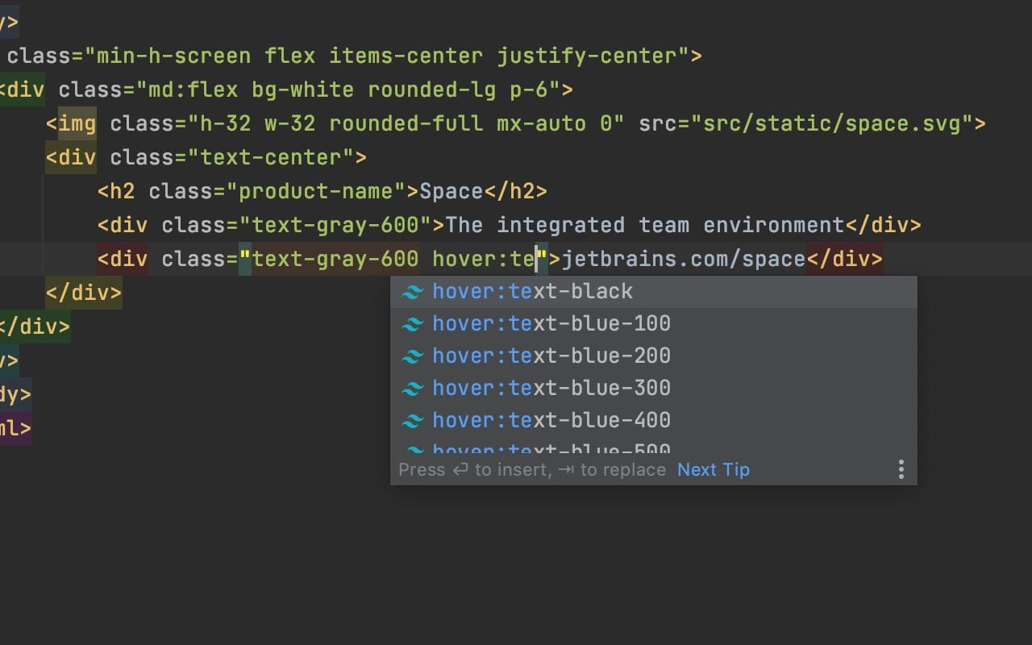Click the jetbrains.com/space text
Viewport: 1032px width, 645px height.
point(684,260)
